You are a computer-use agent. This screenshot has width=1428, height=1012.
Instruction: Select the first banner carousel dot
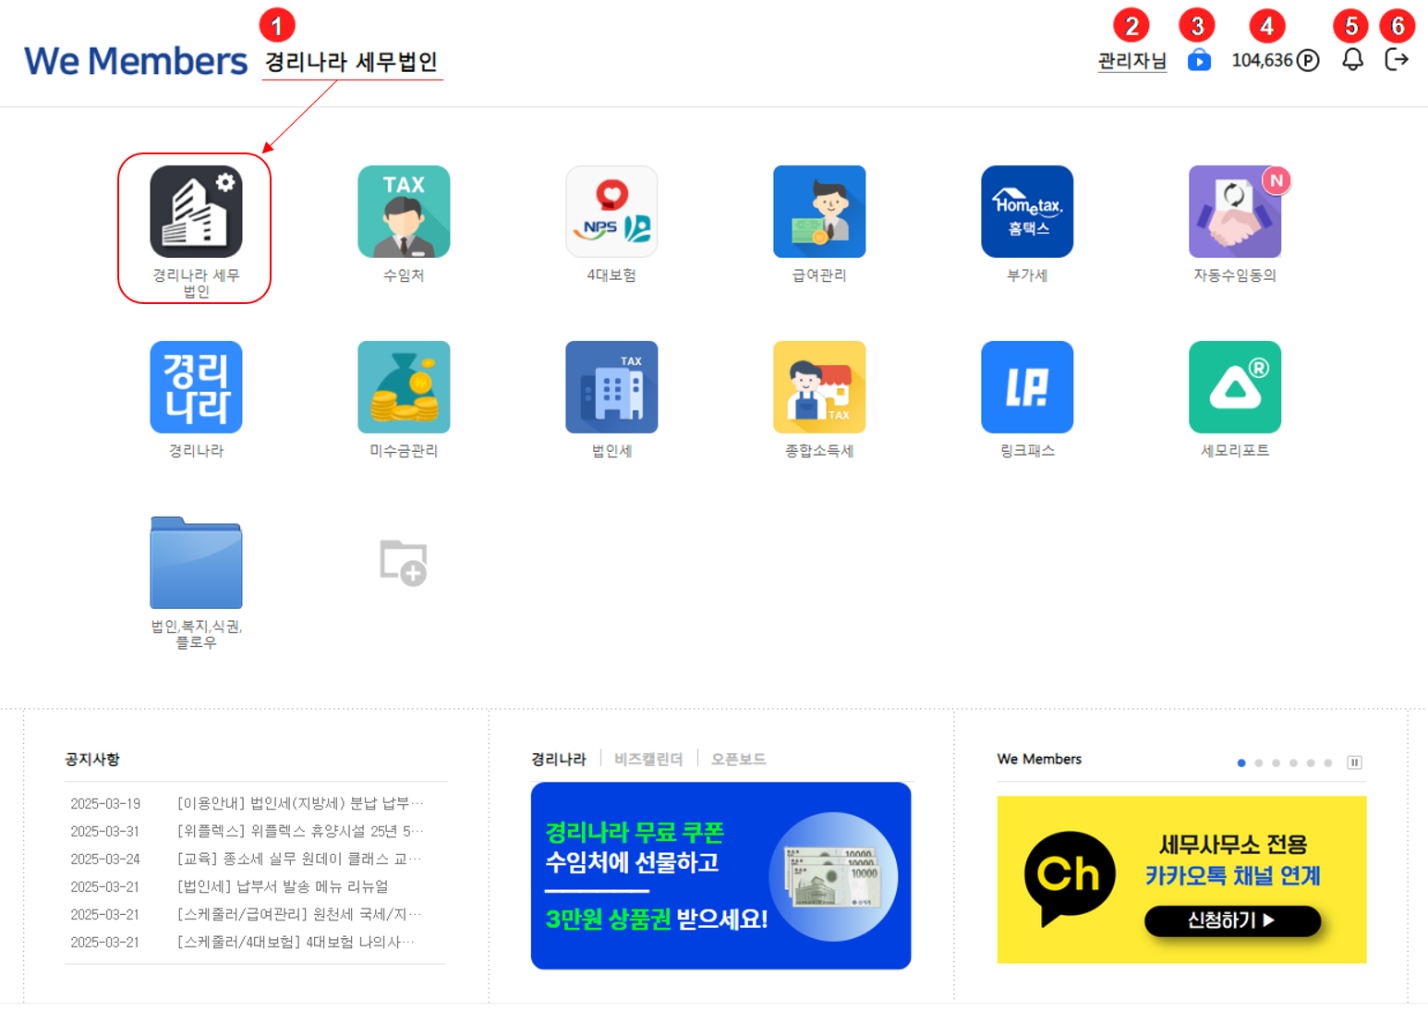(1241, 762)
